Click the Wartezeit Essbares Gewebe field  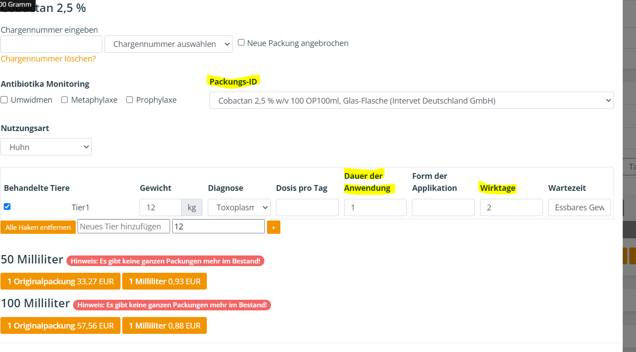tap(579, 207)
